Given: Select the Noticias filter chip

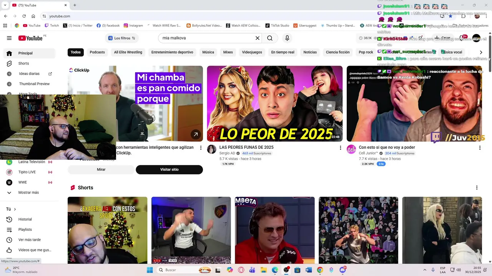Looking at the screenshot, I should [310, 52].
